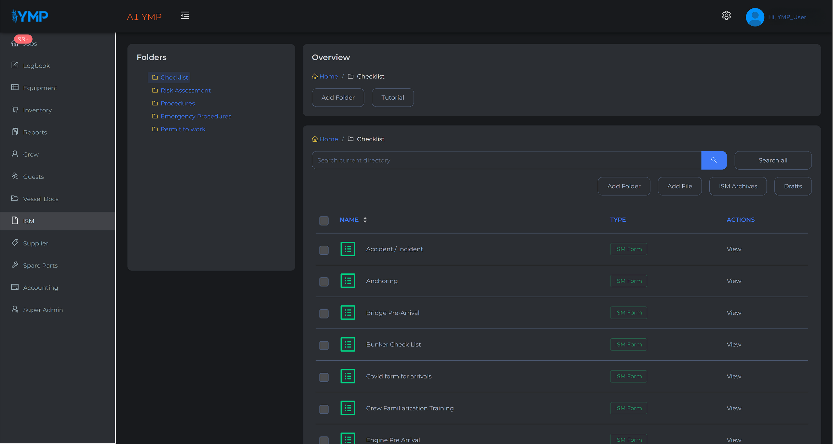Check the Bridge Pre-Arrival row checkbox

[x=324, y=314]
